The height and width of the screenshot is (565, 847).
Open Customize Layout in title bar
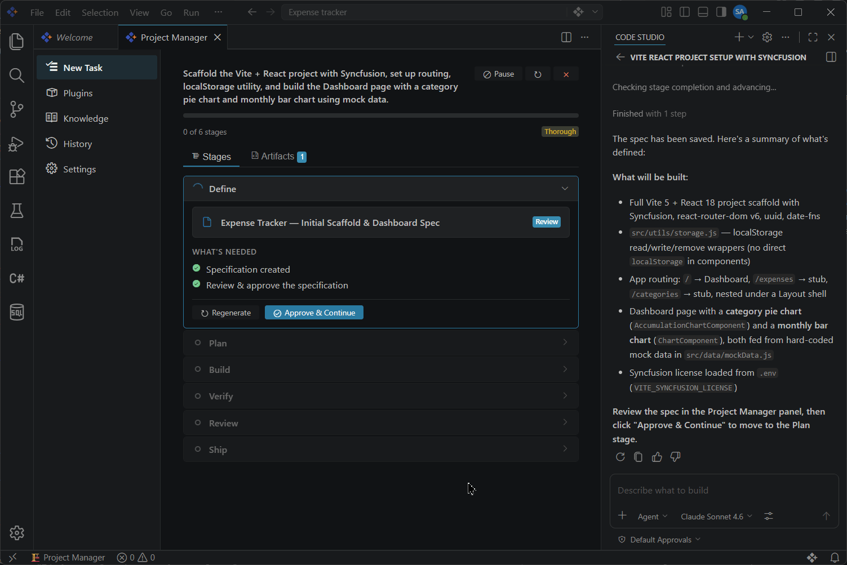point(666,12)
